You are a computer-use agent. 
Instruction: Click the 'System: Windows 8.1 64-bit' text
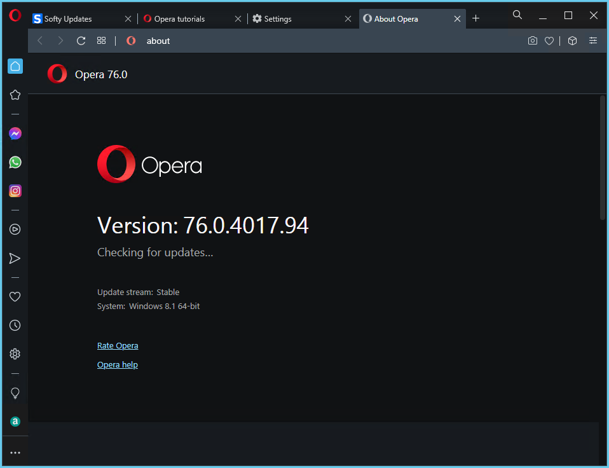148,306
